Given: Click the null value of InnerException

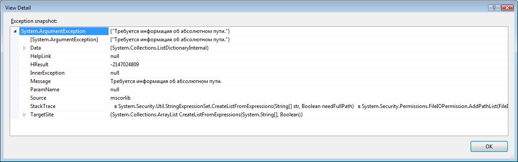Looking at the screenshot, I should (115, 73).
